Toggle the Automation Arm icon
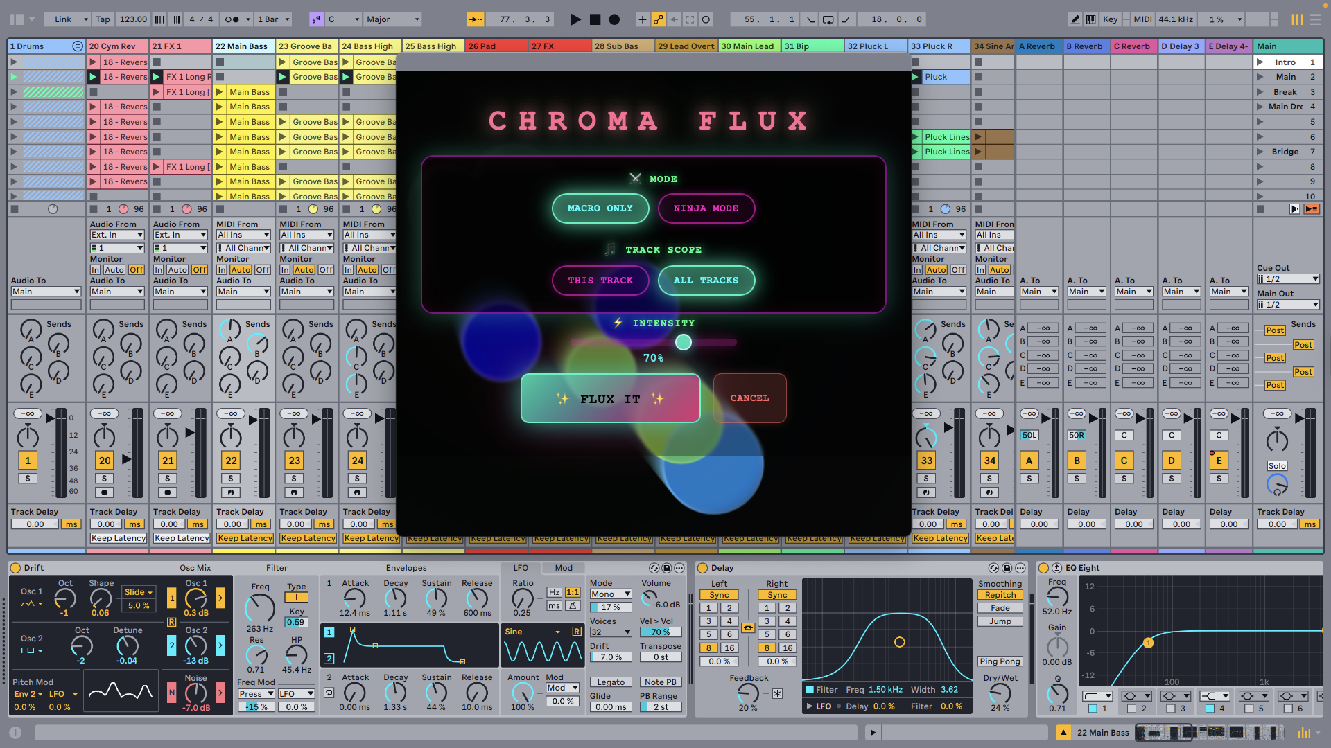 tap(658, 19)
